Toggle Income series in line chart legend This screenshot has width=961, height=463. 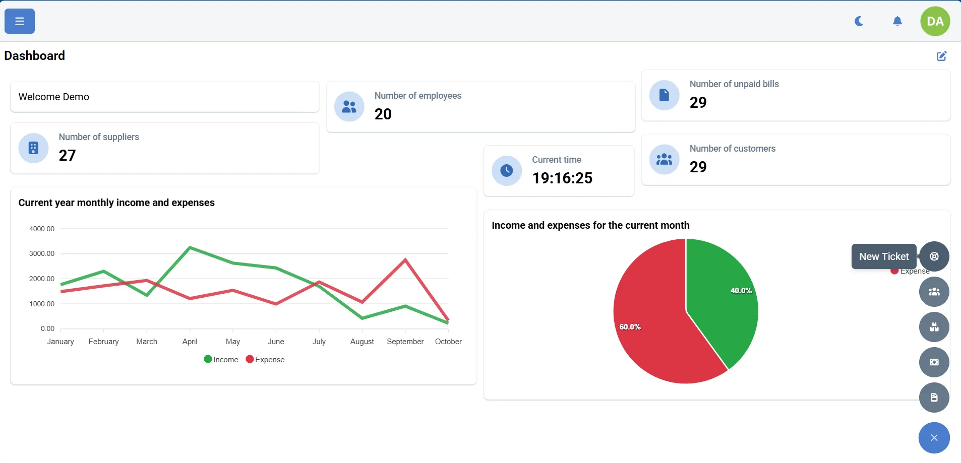[221, 360]
